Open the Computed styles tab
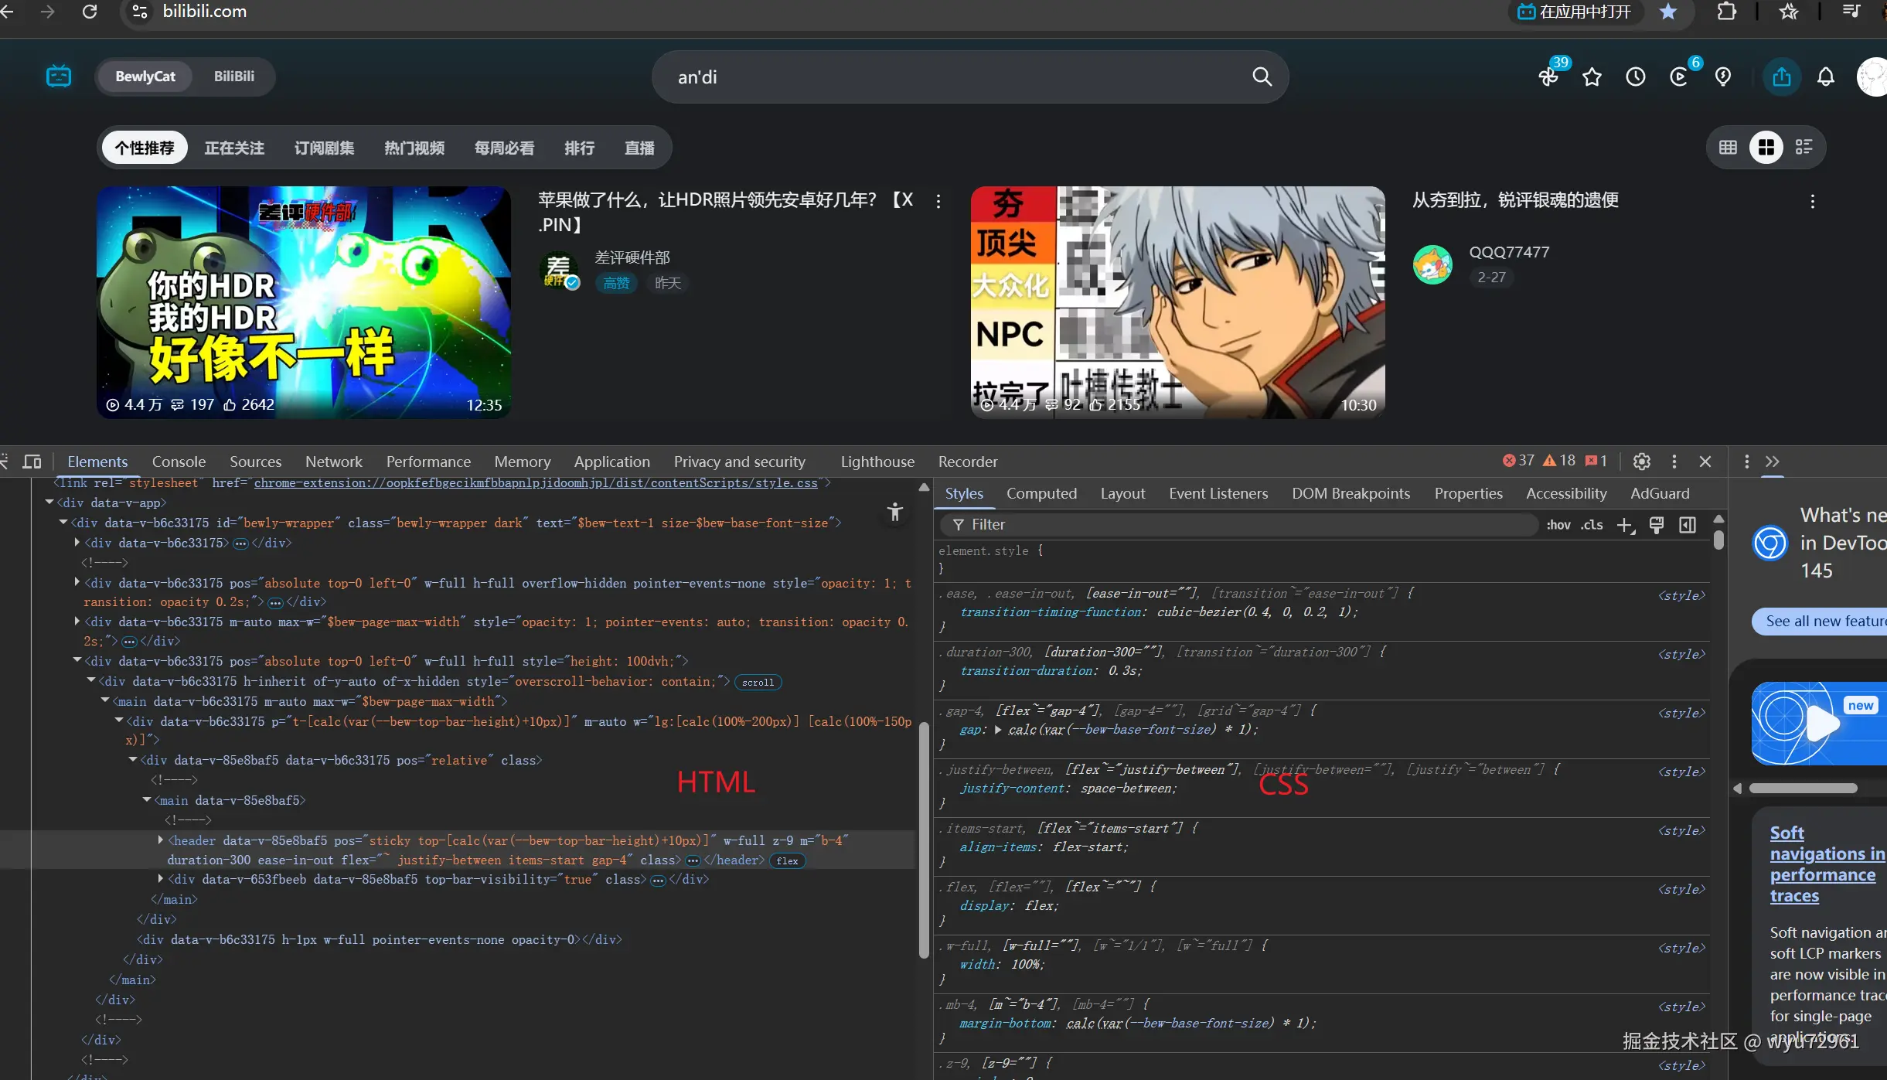The width and height of the screenshot is (1887, 1080). pos(1041,493)
